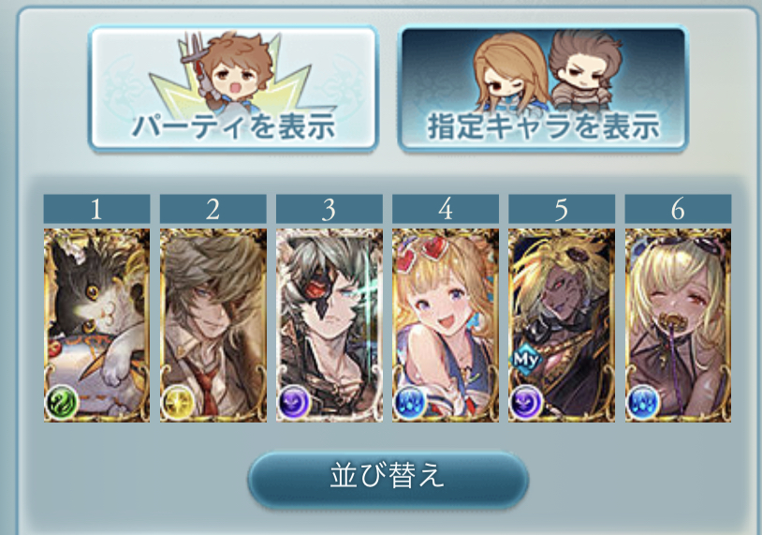Screen dimensions: 762x535
Task: Pick the eyepatch character card in slot 3
Action: point(329,325)
